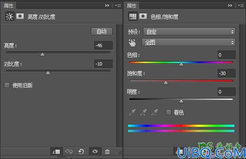Image resolution: width=246 pixels, height=159 pixels.
Task: Pick the first eyedropper tool
Action: pyautogui.click(x=132, y=112)
